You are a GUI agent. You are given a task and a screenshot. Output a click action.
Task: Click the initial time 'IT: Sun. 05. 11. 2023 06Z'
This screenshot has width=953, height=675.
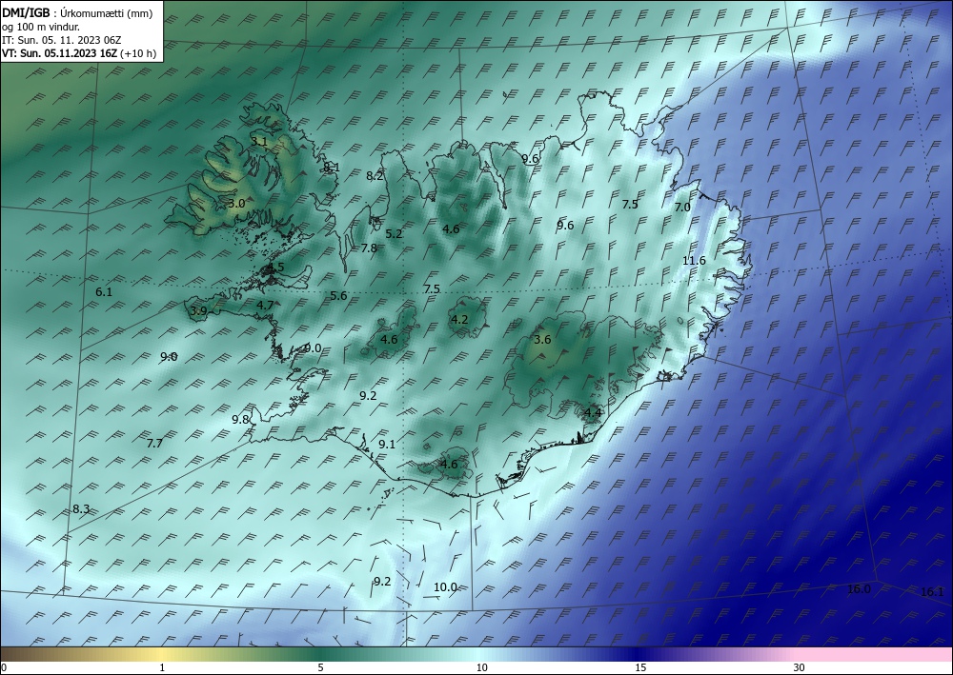coord(61,40)
